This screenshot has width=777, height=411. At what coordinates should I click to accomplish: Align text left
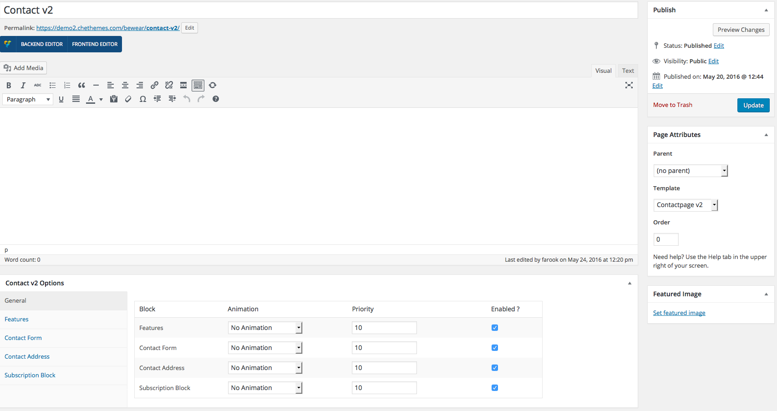[x=111, y=85]
